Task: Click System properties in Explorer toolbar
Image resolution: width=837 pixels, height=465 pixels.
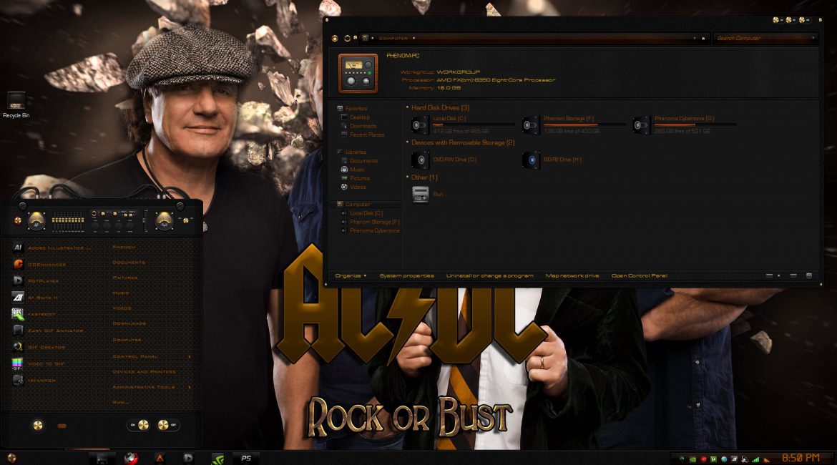Action: click(x=407, y=275)
